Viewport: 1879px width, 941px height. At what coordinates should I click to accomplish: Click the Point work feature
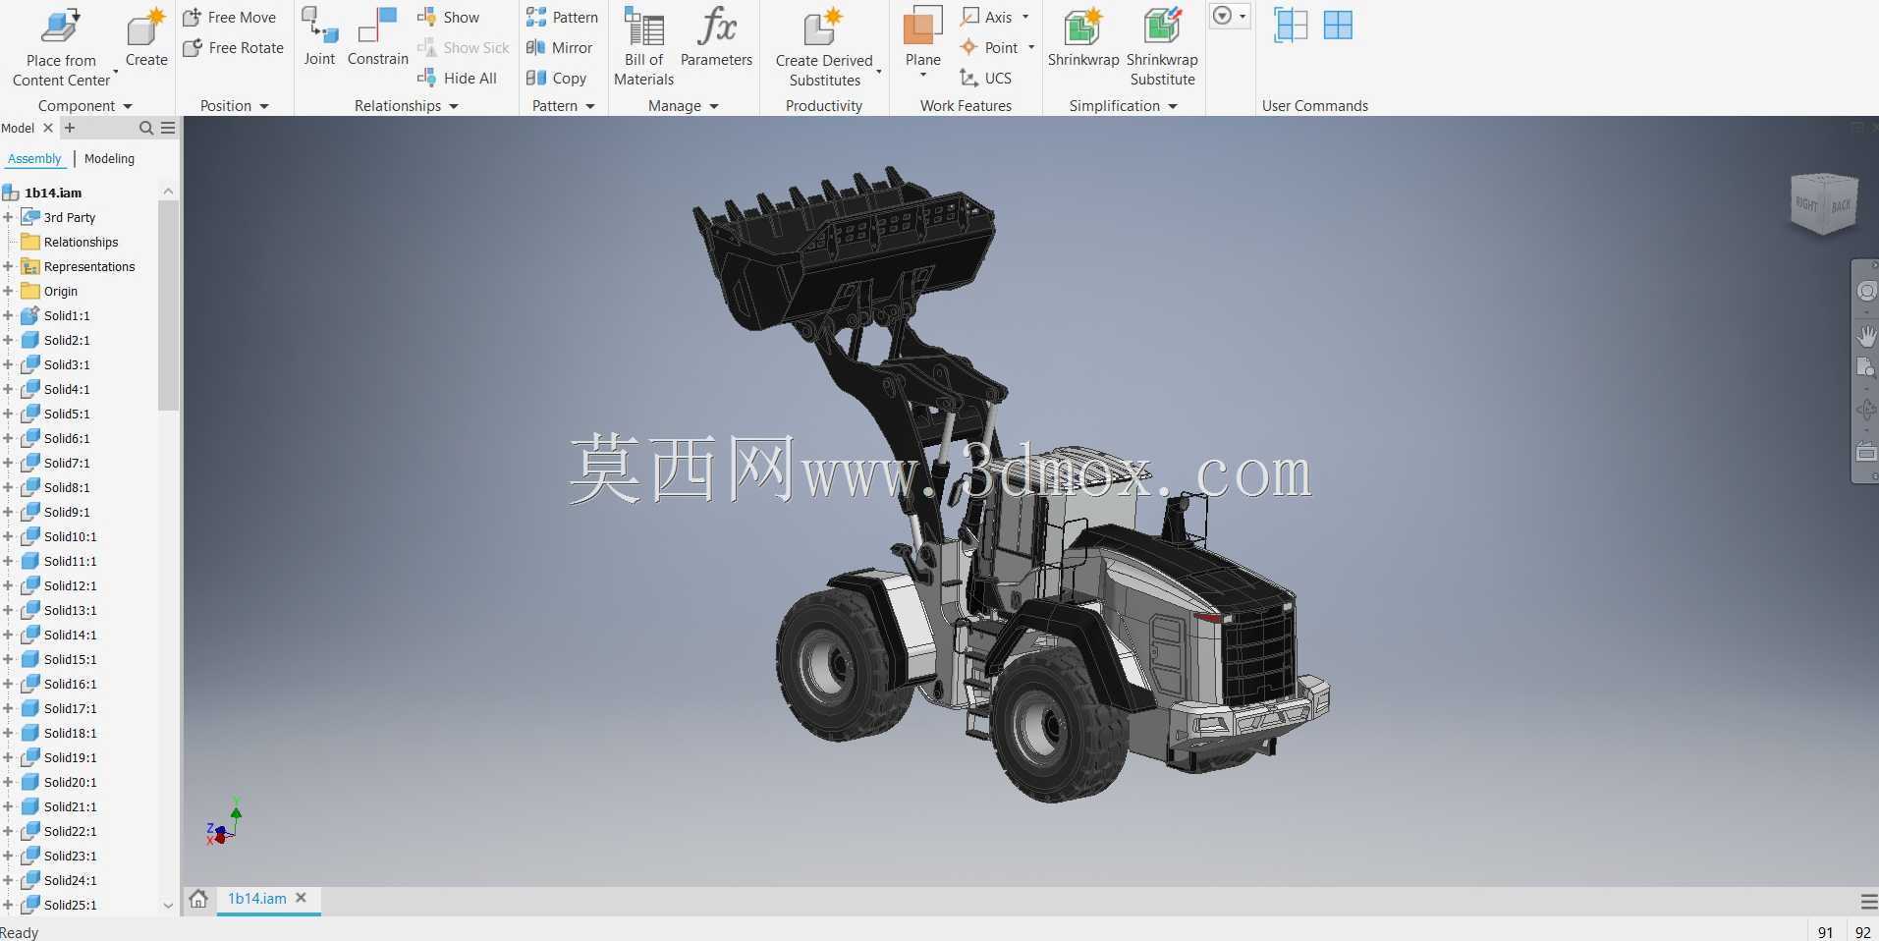coord(989,47)
